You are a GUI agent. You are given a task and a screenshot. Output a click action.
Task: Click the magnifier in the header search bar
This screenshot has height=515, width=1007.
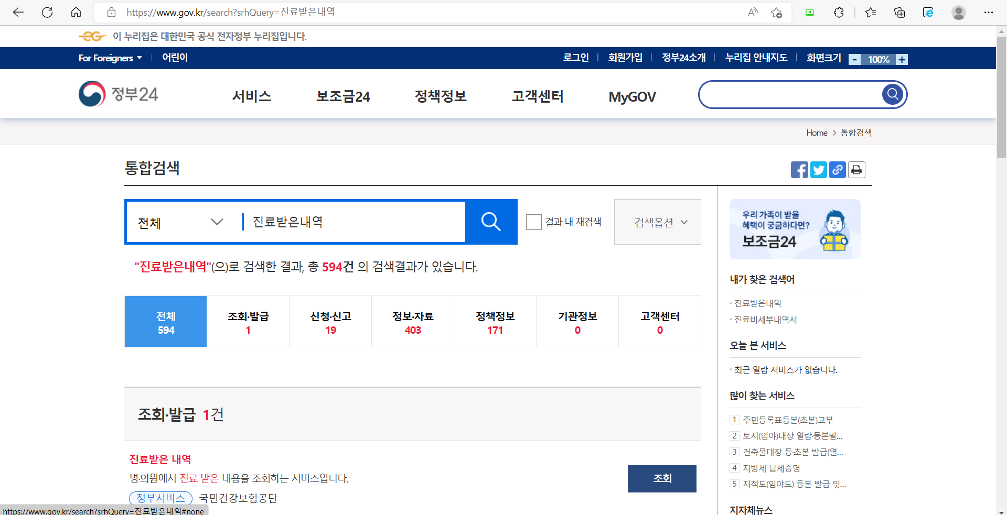(892, 94)
